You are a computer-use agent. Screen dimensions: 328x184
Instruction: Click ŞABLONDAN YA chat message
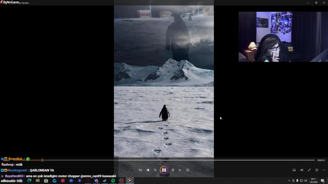(42, 170)
